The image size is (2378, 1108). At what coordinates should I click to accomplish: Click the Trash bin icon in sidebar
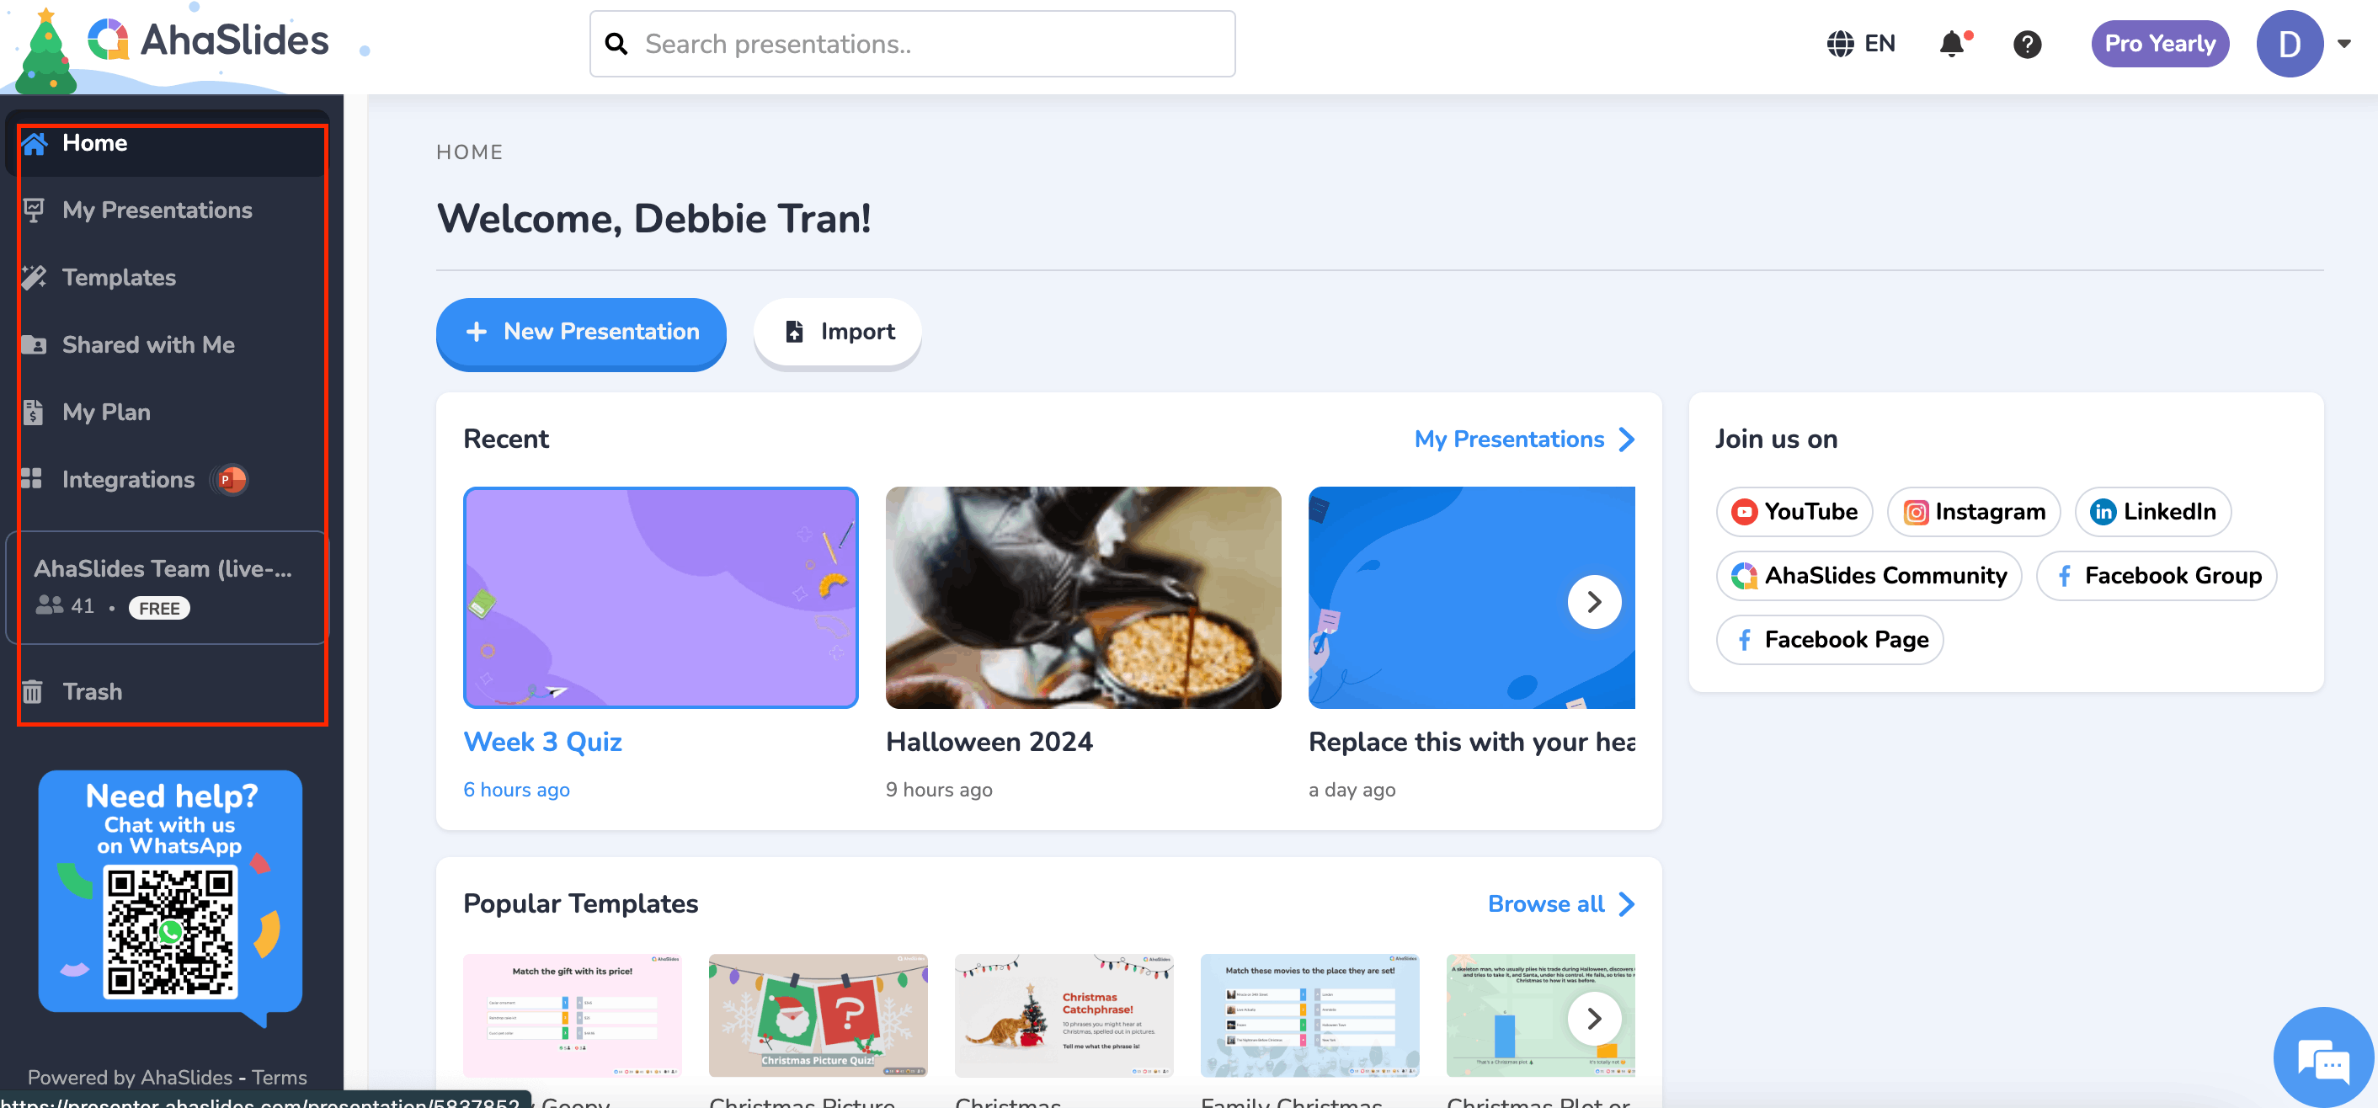click(x=32, y=691)
